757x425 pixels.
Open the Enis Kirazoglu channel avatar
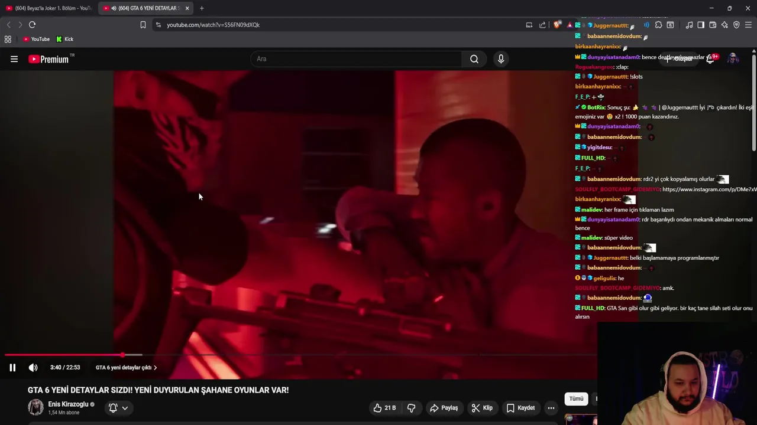(36, 407)
